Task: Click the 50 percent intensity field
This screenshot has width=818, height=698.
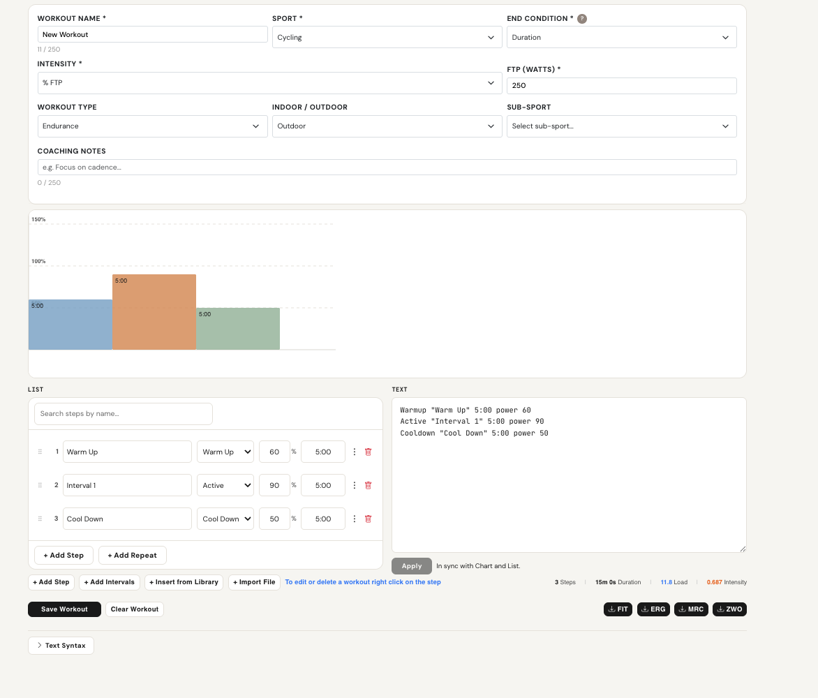Action: click(x=274, y=519)
